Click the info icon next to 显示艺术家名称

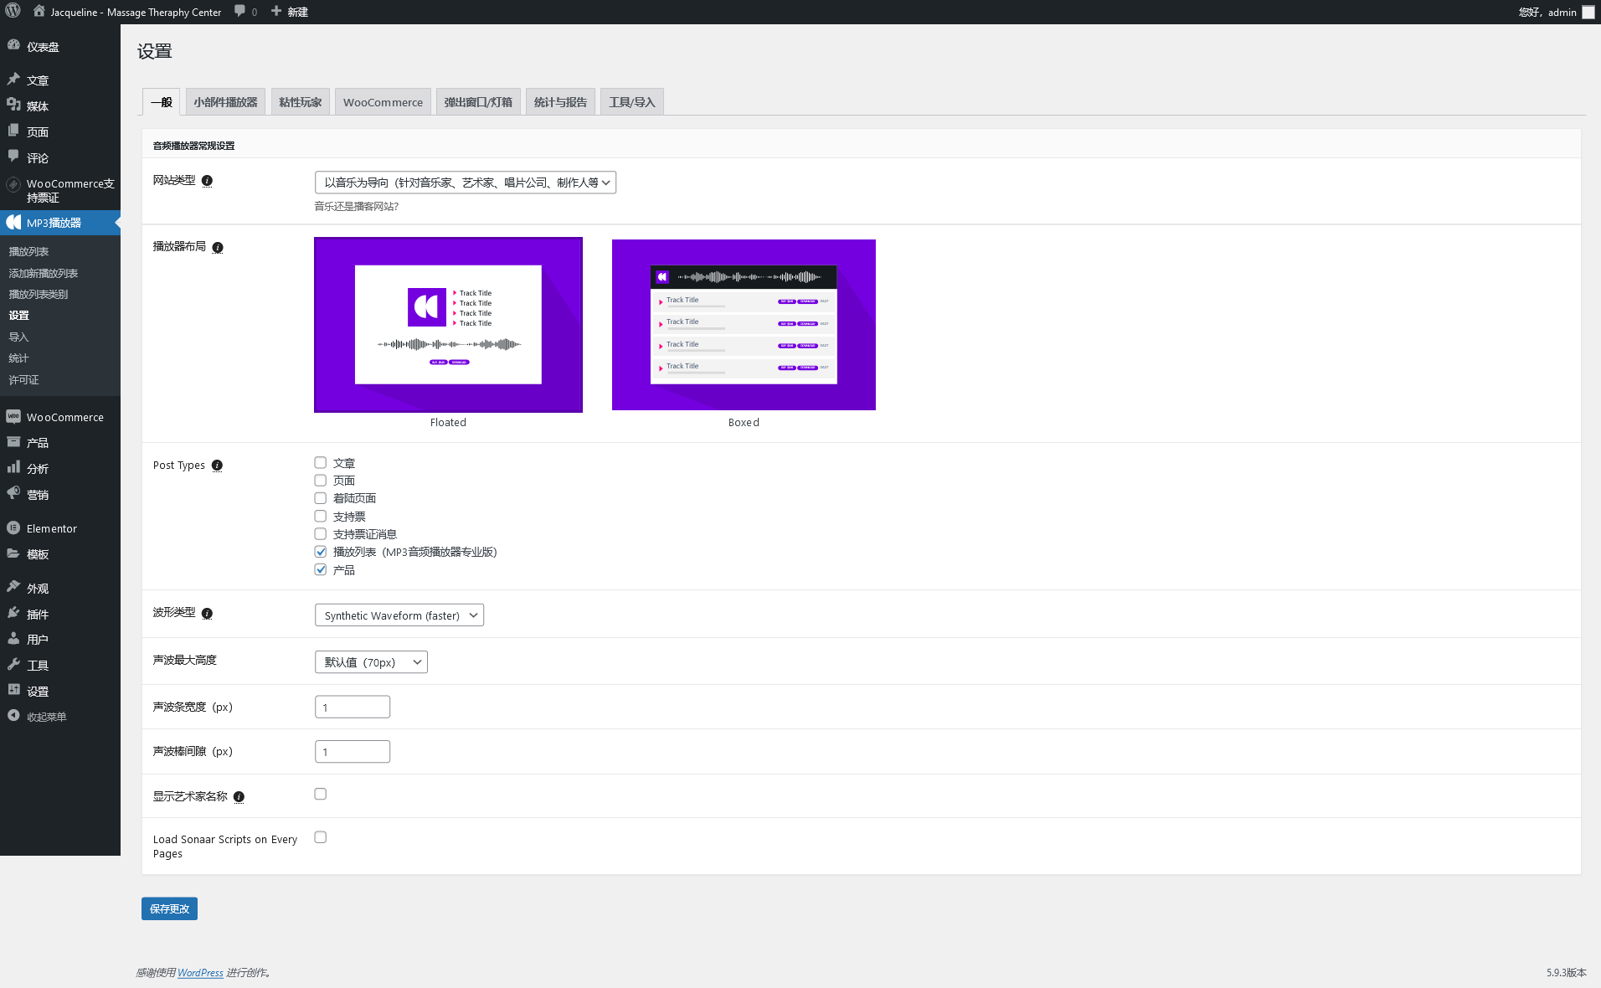click(239, 797)
